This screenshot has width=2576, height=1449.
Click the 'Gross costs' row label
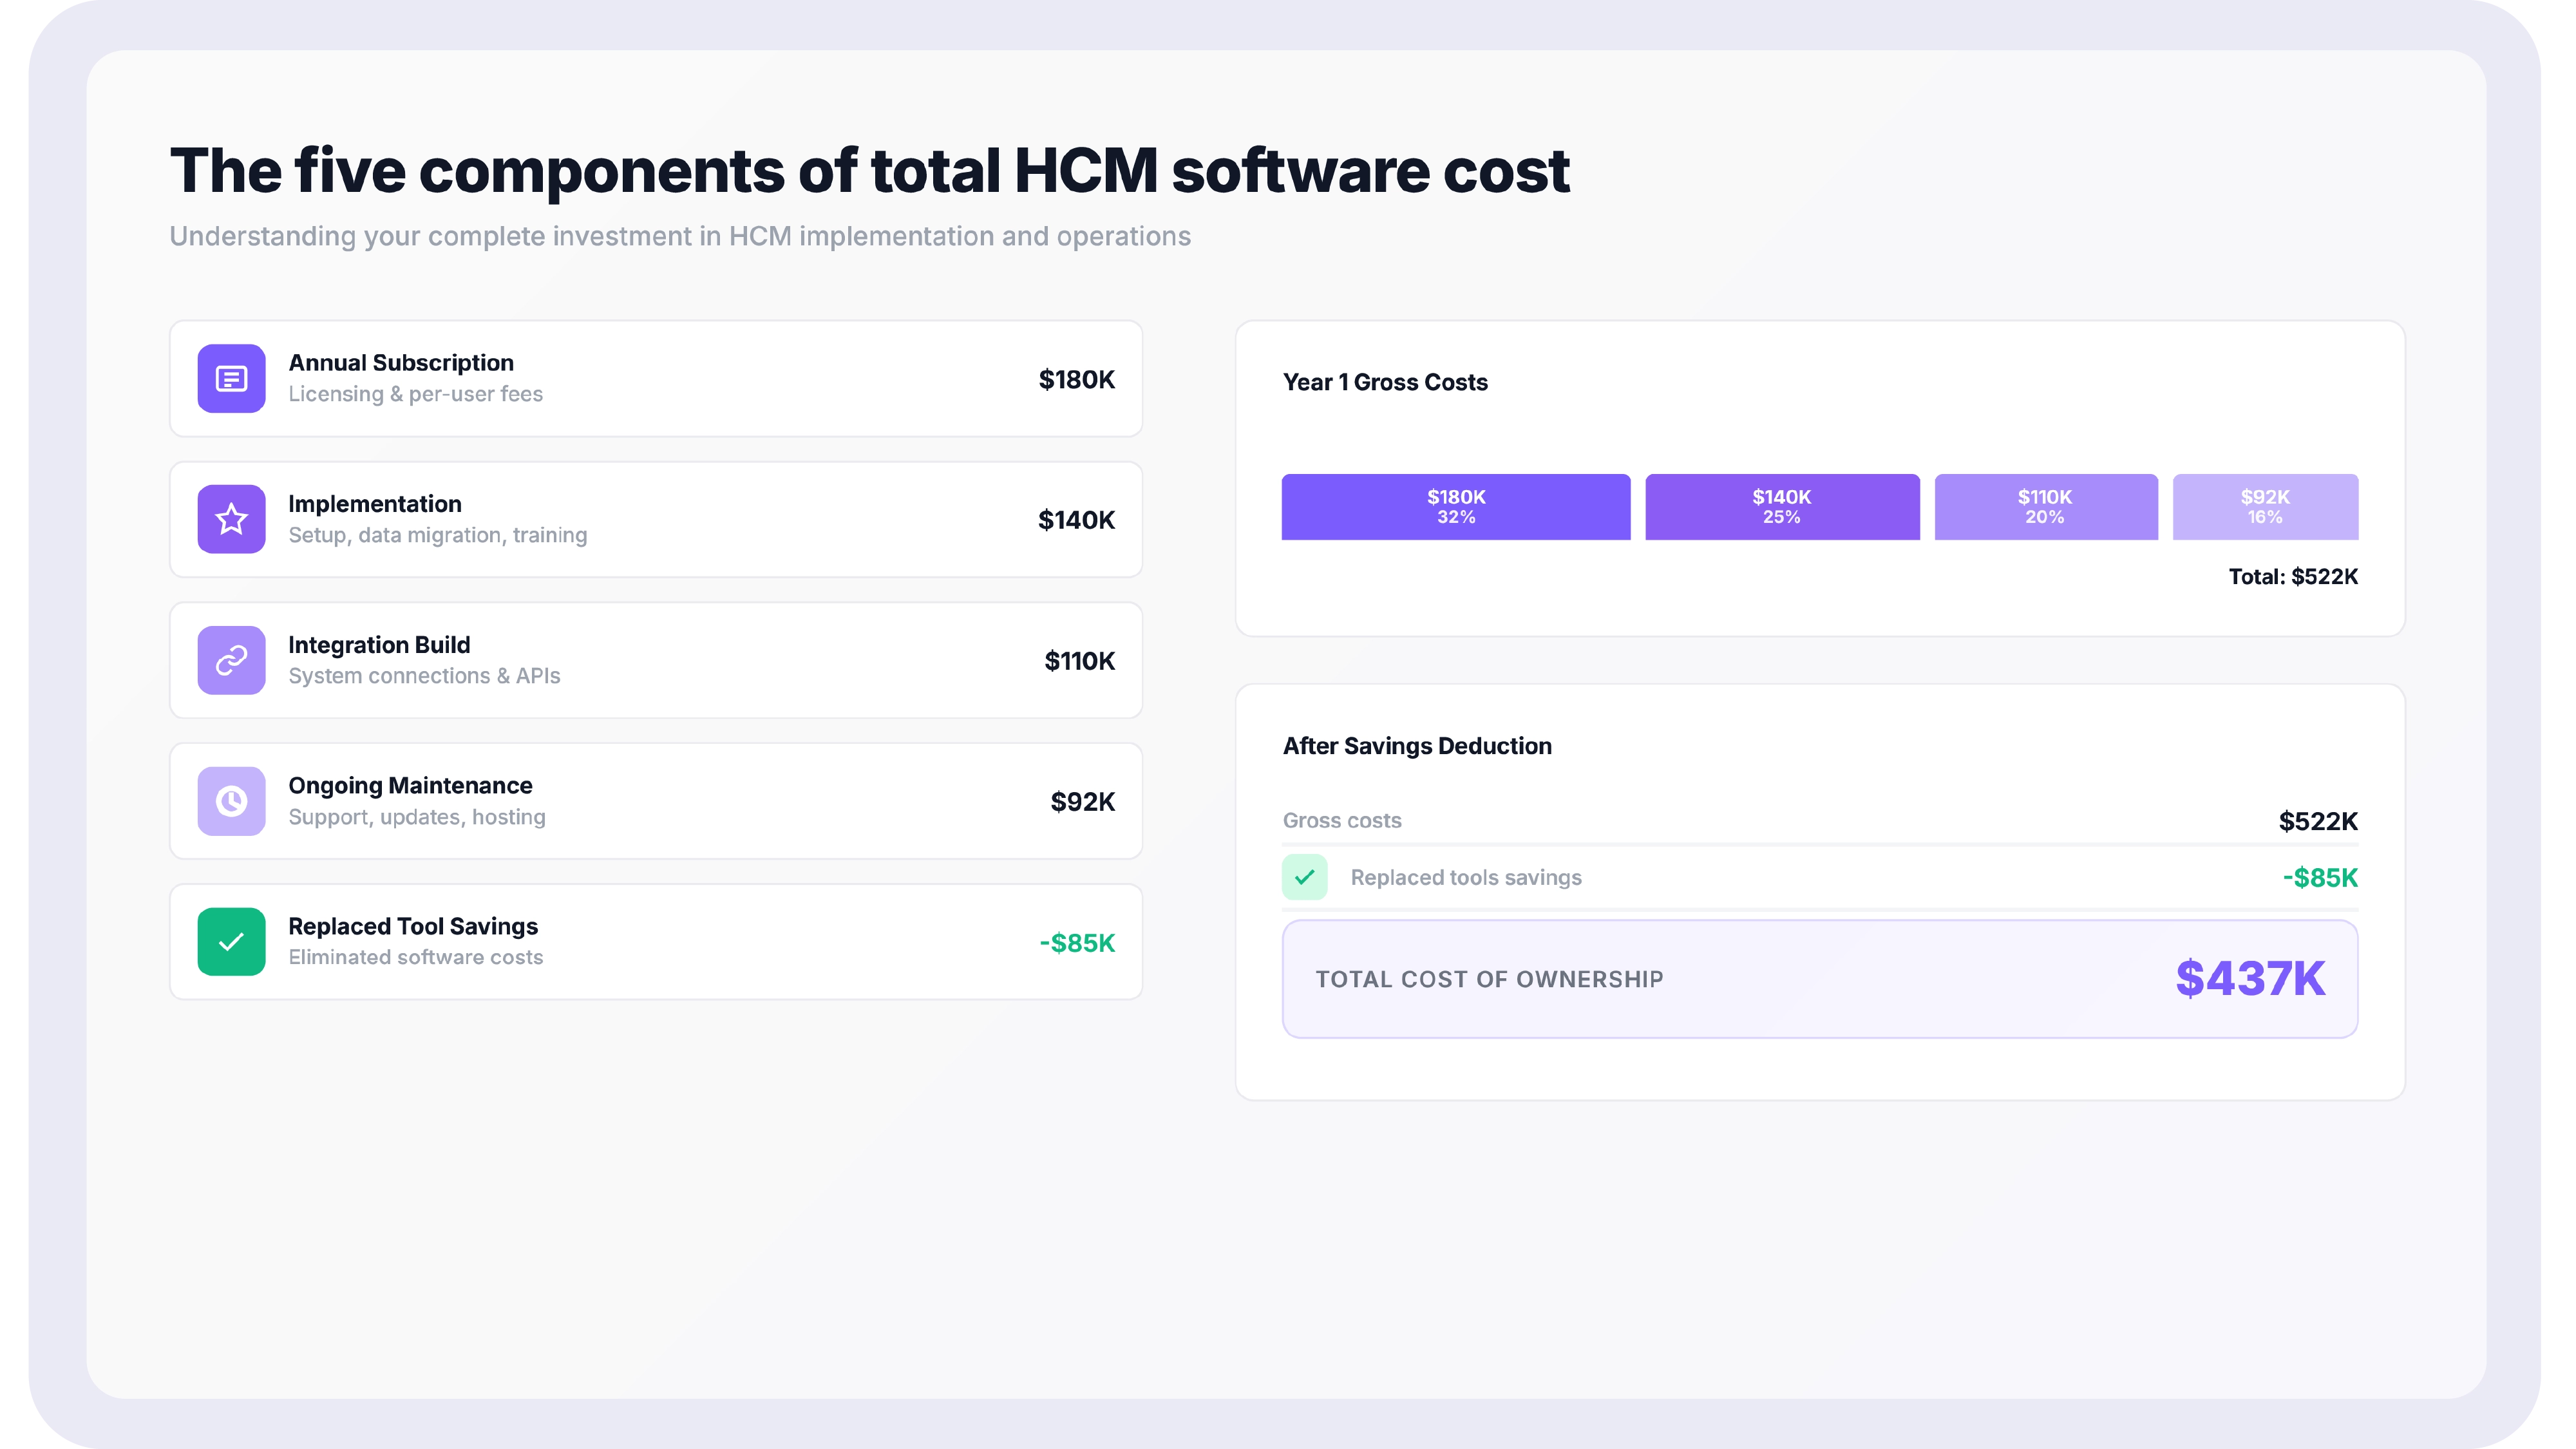coord(1342,821)
